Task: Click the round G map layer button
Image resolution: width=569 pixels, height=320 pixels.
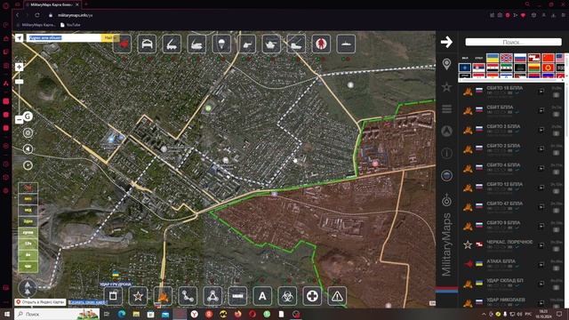Action: tap(28, 116)
